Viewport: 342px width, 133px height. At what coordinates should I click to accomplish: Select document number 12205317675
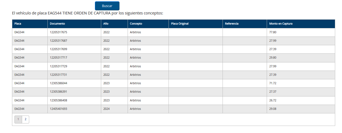tap(58, 32)
